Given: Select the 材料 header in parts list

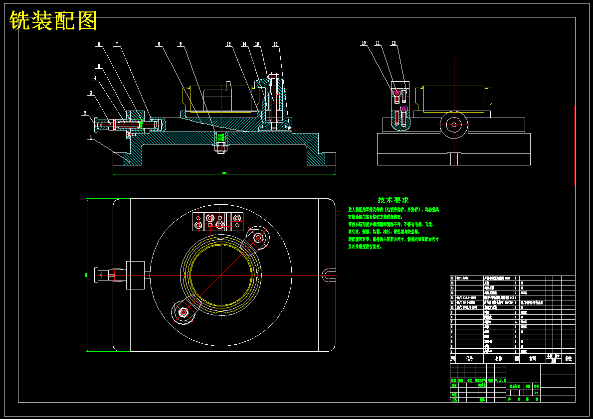Looking at the screenshot, I should [533, 359].
